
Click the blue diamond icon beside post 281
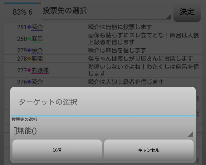click(29, 27)
